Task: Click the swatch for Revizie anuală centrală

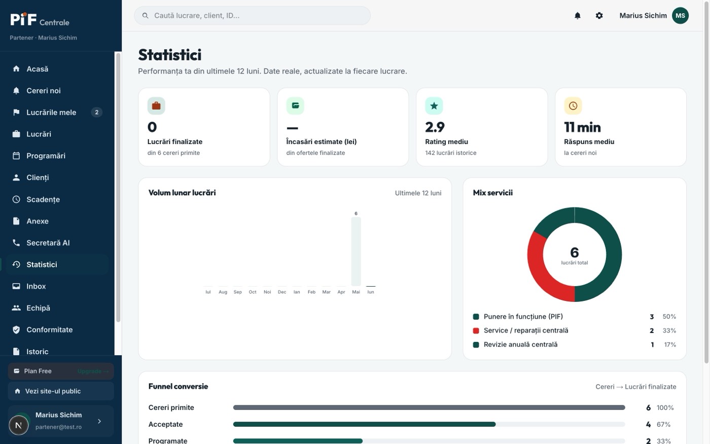Action: coord(476,345)
